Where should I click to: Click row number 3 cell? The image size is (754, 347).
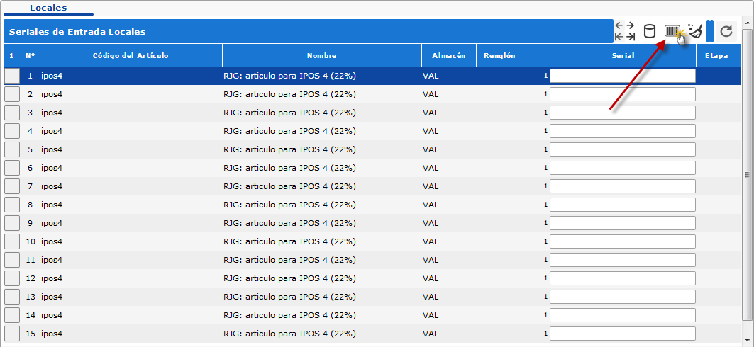coord(31,113)
